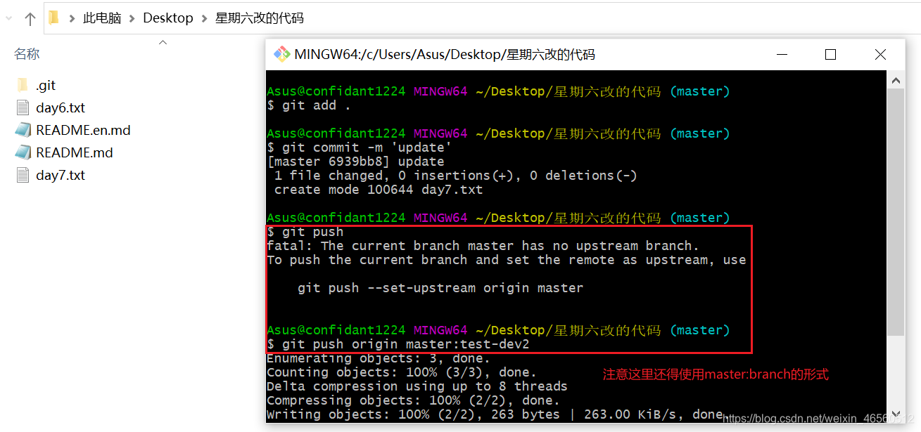Open the Git Bash window menu icon
This screenshot has width=921, height=432.
(x=281, y=54)
